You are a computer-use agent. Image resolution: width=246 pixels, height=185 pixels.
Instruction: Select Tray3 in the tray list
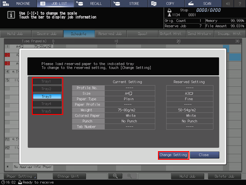click(47, 96)
